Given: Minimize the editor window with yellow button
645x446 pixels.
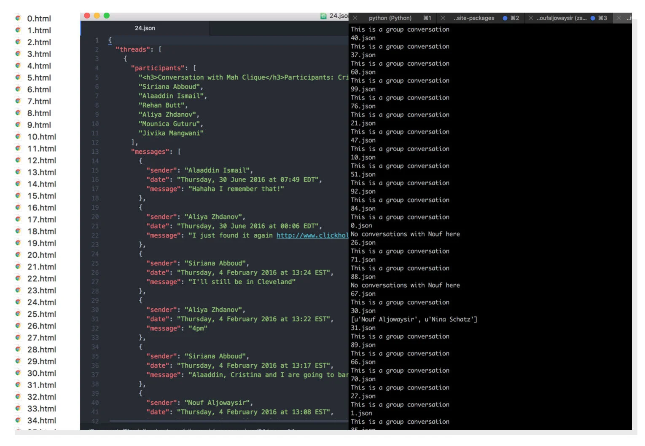Looking at the screenshot, I should pyautogui.click(x=97, y=16).
